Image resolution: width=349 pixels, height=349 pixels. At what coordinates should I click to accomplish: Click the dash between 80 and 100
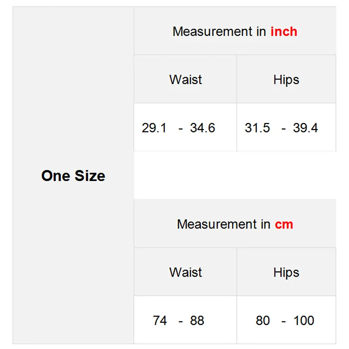pyautogui.click(x=284, y=322)
